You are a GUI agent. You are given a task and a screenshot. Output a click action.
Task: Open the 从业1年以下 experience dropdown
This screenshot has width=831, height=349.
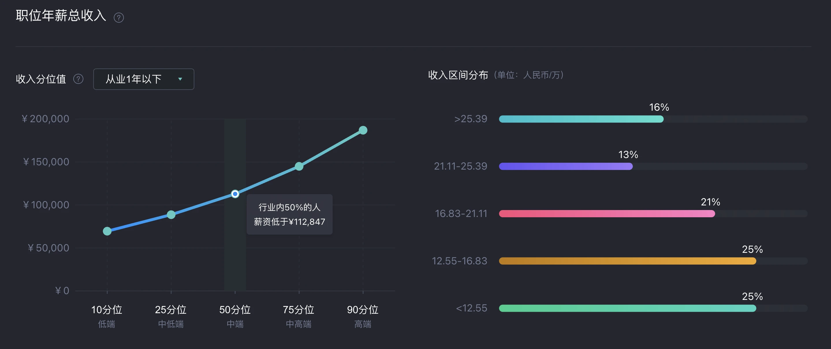coord(144,79)
